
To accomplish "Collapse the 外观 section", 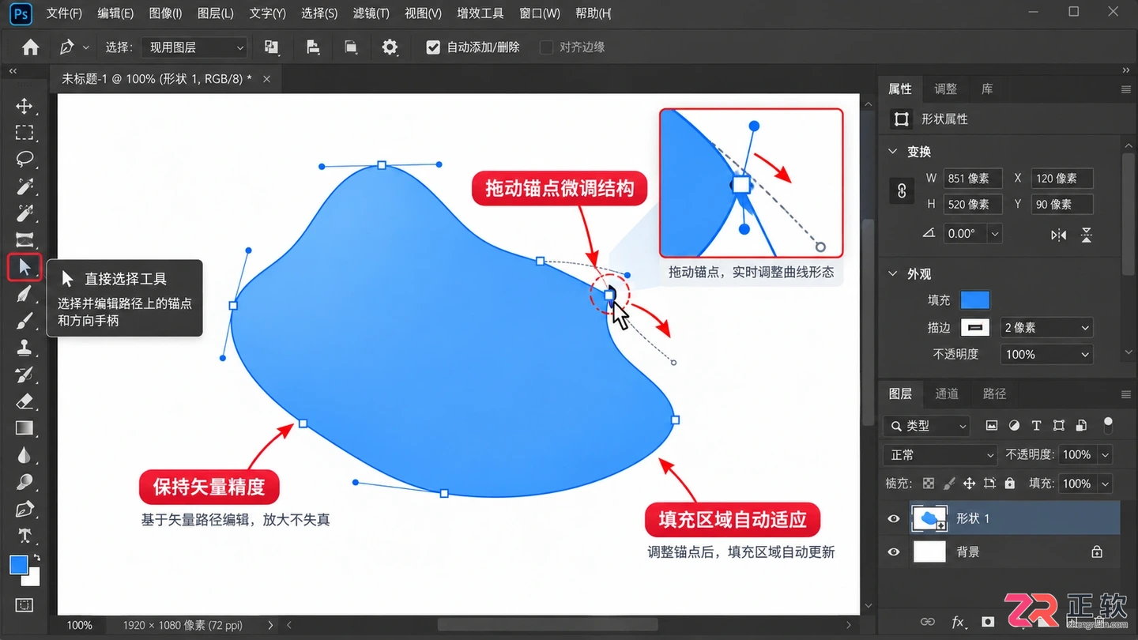I will pyautogui.click(x=893, y=274).
